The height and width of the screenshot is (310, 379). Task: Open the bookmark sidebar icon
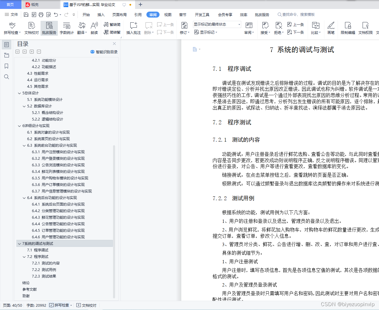pos(7,66)
